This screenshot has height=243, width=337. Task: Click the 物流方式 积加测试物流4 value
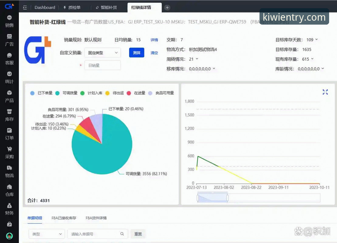(x=203, y=50)
